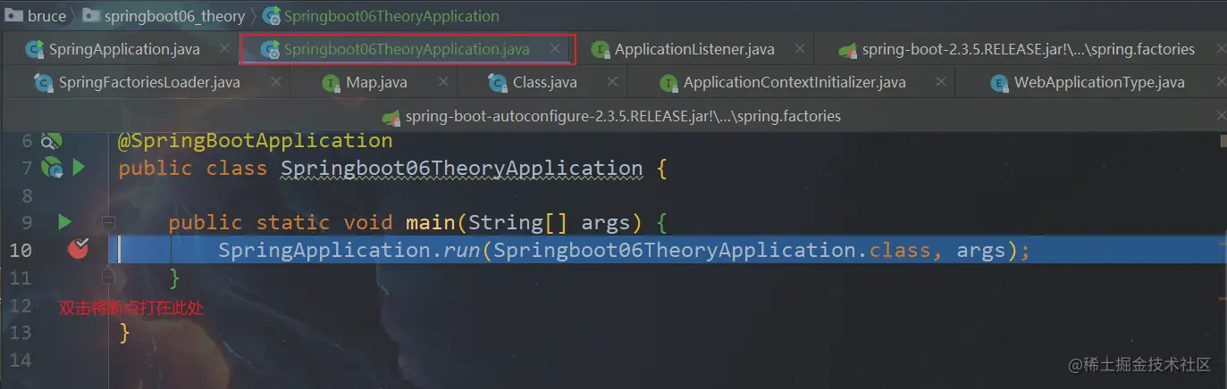The width and height of the screenshot is (1227, 389).
Task: Click the interface icon on ApplicationContextInitializer.java tab
Action: pyautogui.click(x=668, y=83)
